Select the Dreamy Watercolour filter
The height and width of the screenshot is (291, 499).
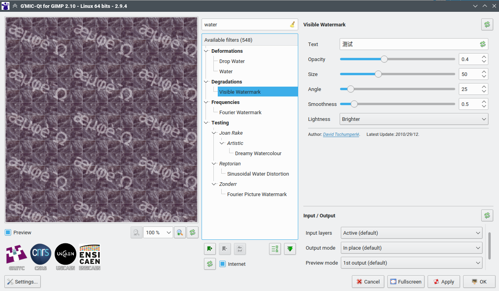coord(258,154)
